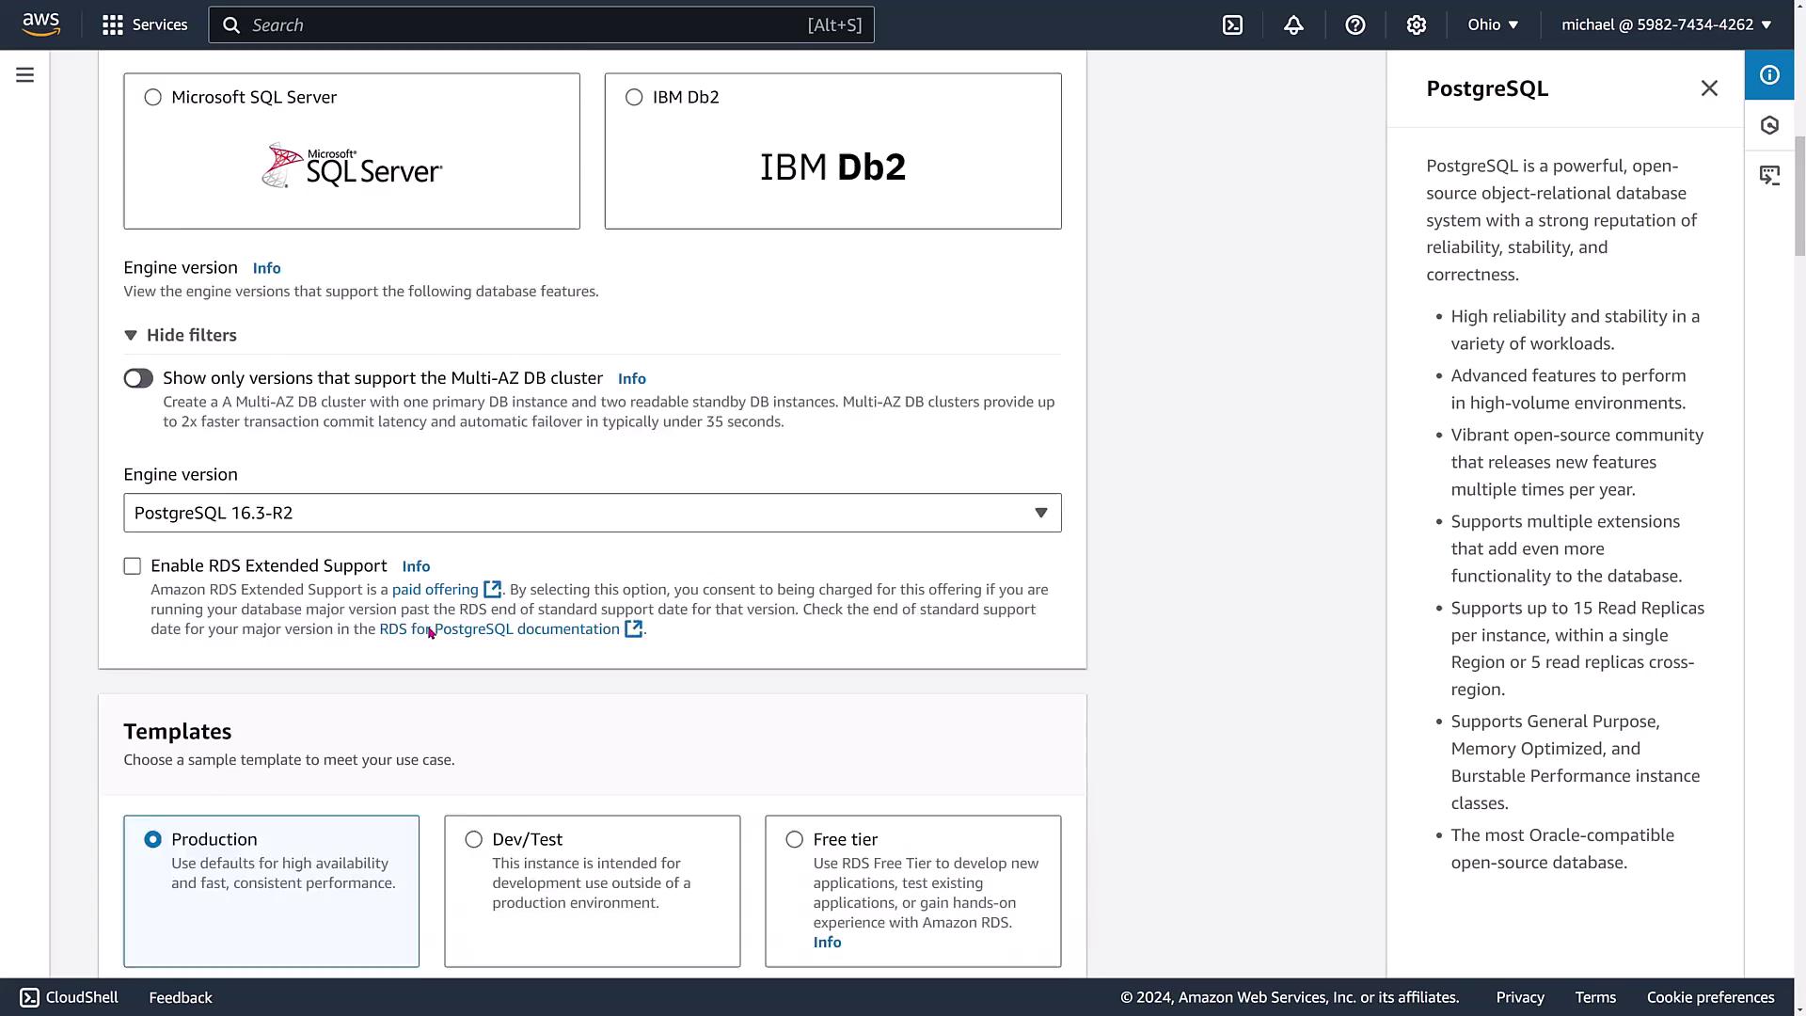
Task: Open the help question mark icon
Action: pyautogui.click(x=1354, y=25)
